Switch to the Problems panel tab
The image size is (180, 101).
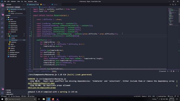click(31, 71)
